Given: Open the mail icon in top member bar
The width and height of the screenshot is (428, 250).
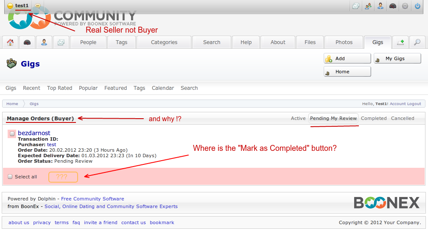Looking at the screenshot, I should 355,6.
